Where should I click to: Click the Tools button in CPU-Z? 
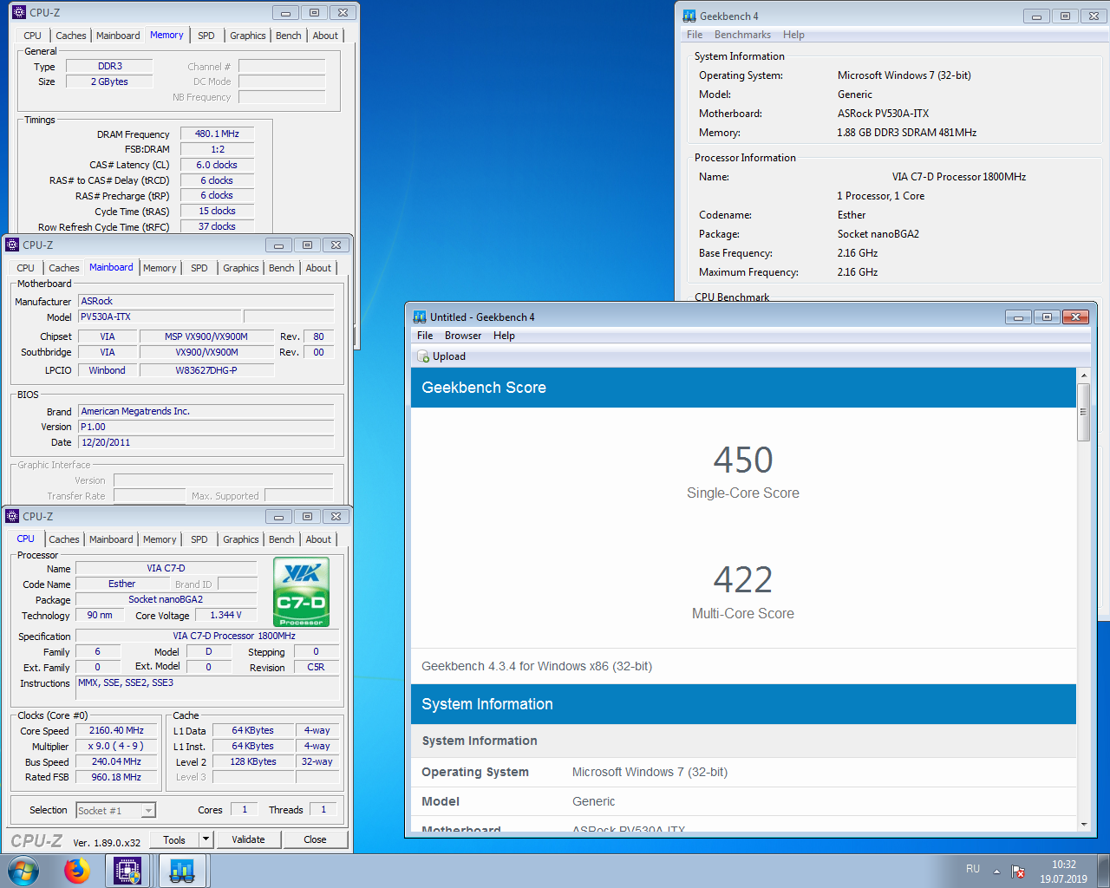[x=174, y=839]
